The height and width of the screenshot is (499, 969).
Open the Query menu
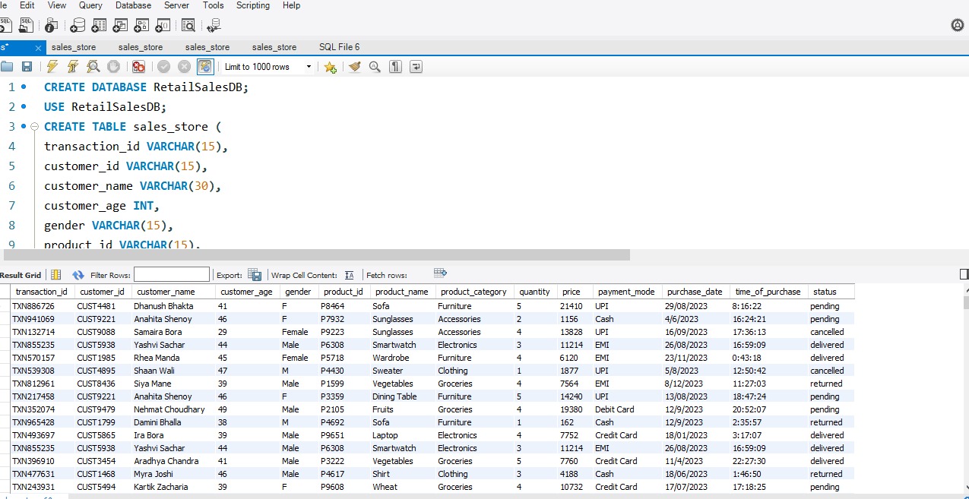click(x=90, y=5)
